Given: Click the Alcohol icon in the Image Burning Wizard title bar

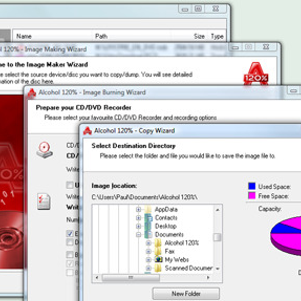Looking at the screenshot, I should click(x=32, y=93).
